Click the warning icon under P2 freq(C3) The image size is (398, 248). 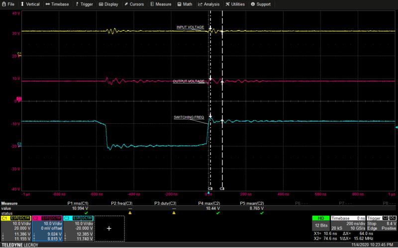tap(130, 213)
